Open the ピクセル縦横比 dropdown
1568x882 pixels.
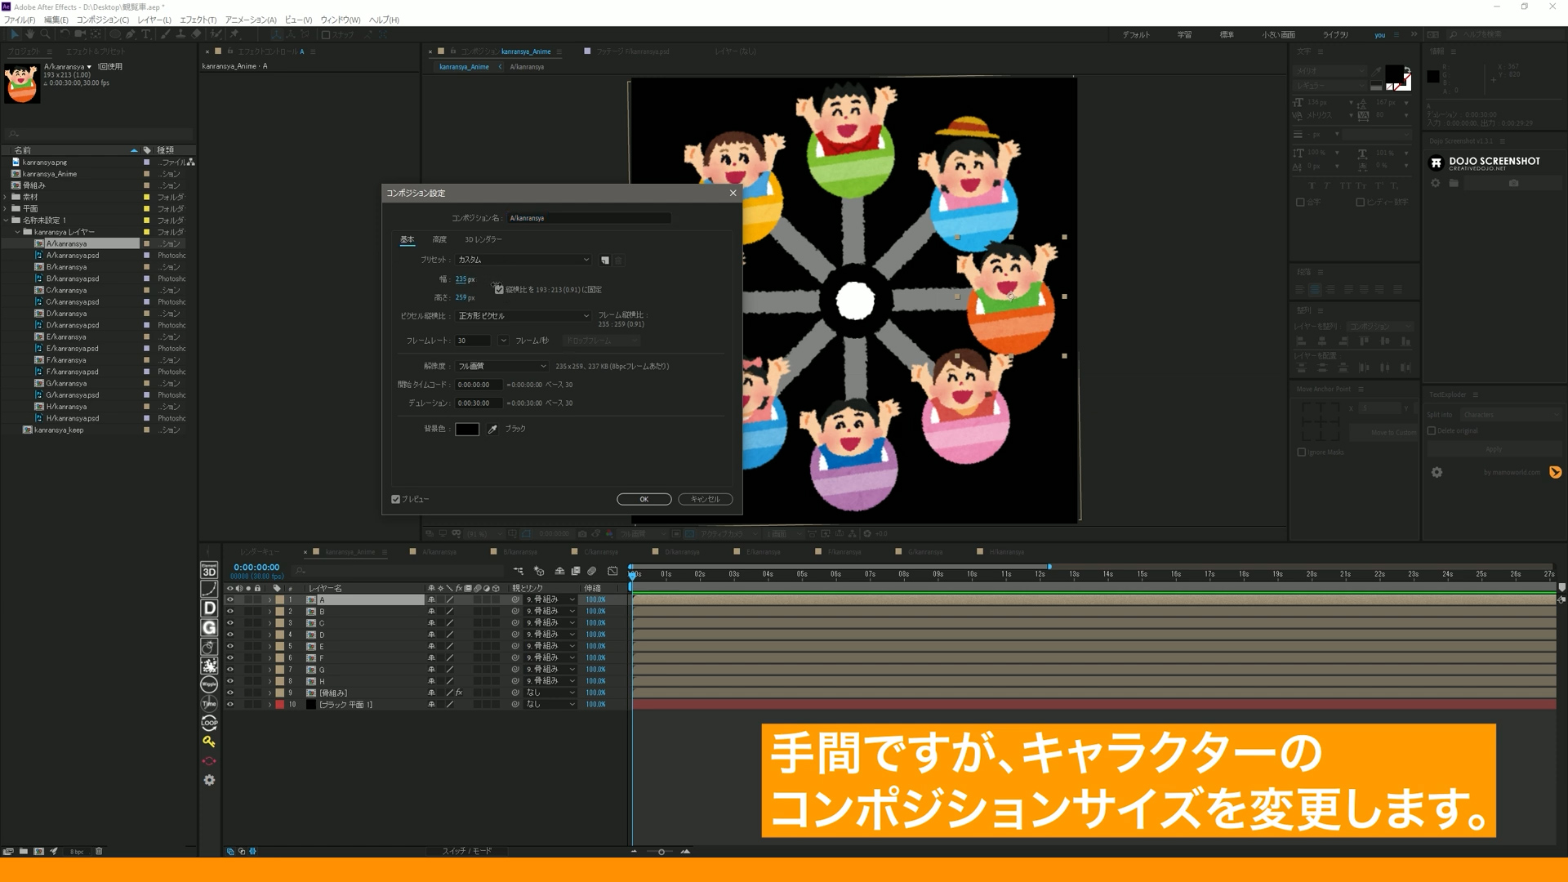523,315
